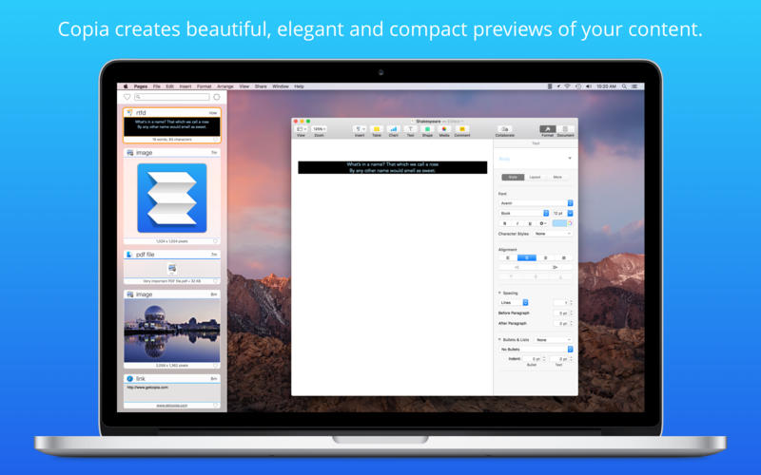Click the Table toolbar icon in Pages
This screenshot has width=761, height=475.
tap(376, 129)
